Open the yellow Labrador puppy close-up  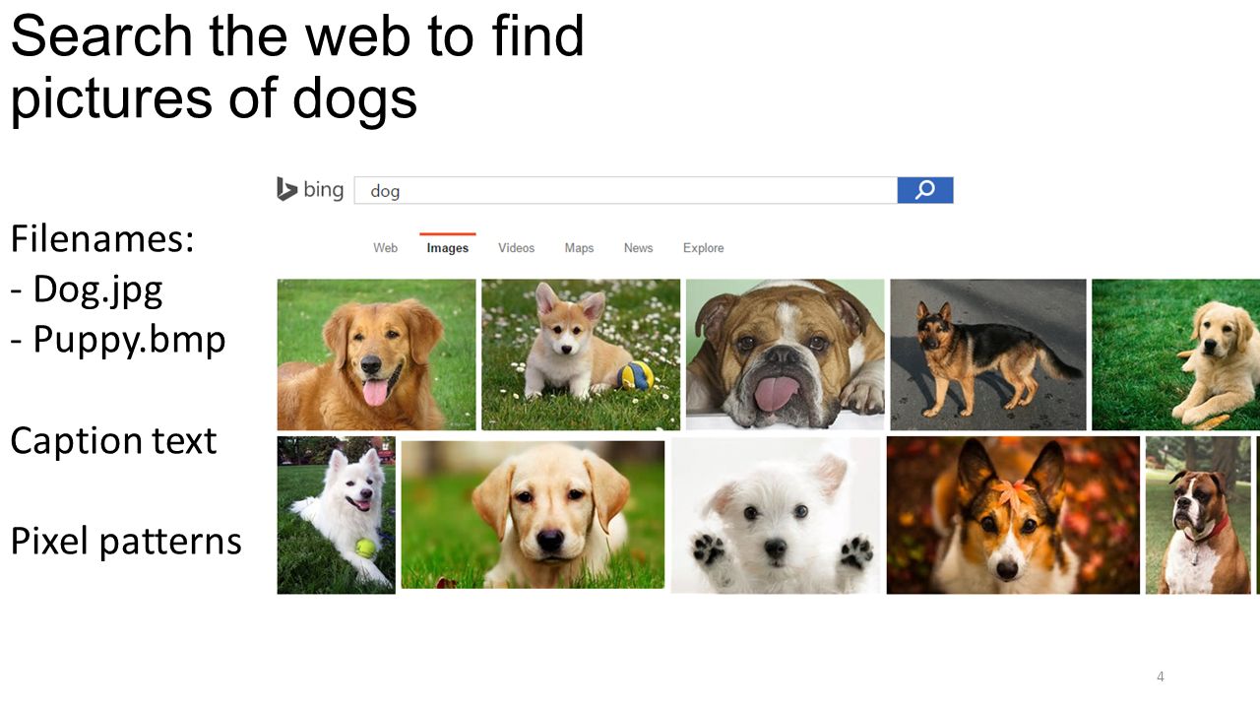533,514
